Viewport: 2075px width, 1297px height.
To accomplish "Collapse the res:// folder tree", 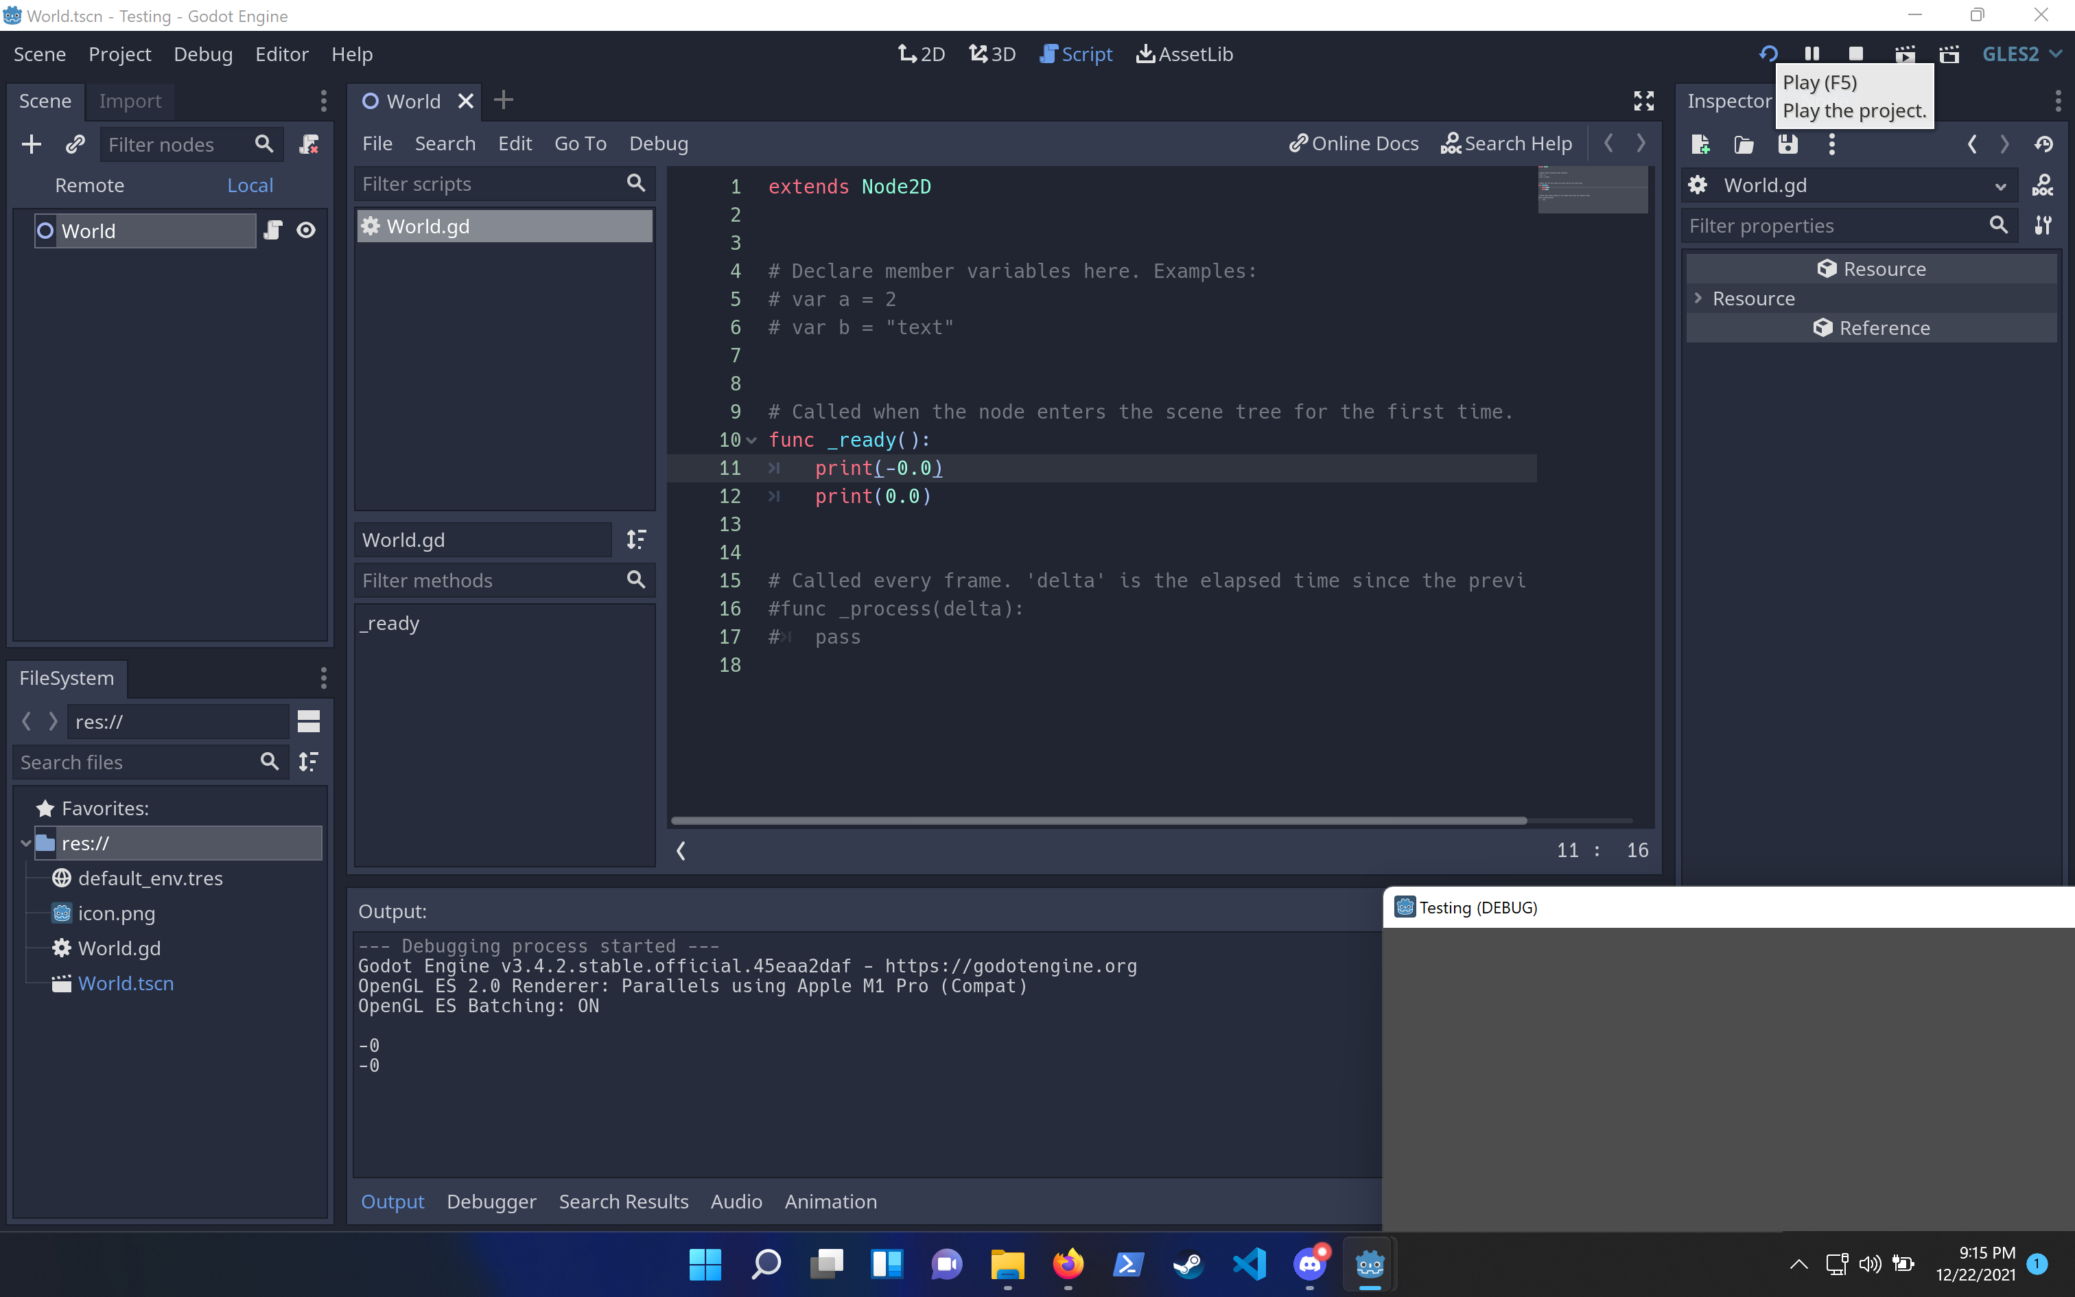I will [25, 843].
